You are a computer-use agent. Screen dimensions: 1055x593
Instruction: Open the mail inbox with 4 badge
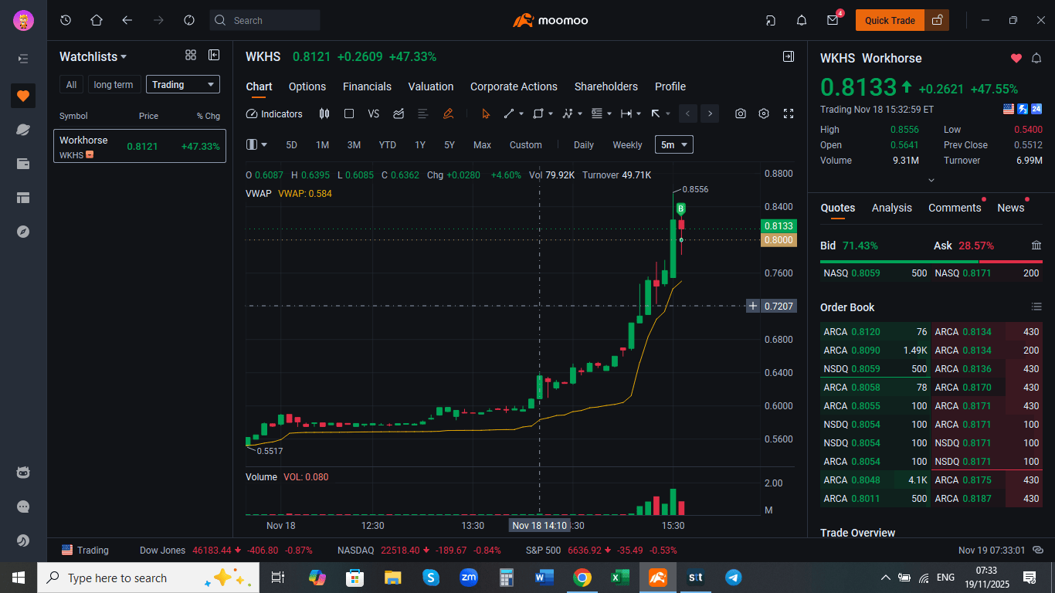pyautogui.click(x=833, y=21)
